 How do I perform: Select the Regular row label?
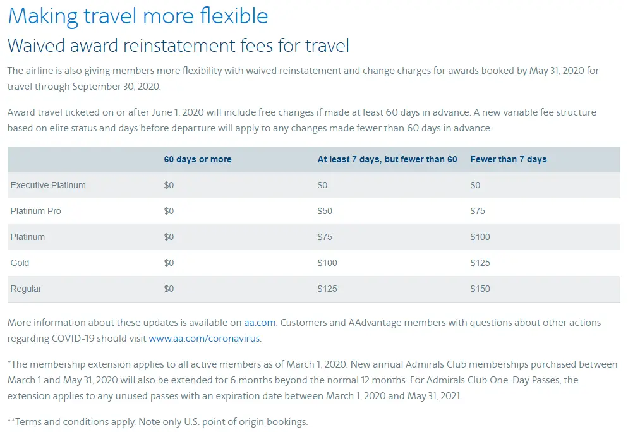26,289
